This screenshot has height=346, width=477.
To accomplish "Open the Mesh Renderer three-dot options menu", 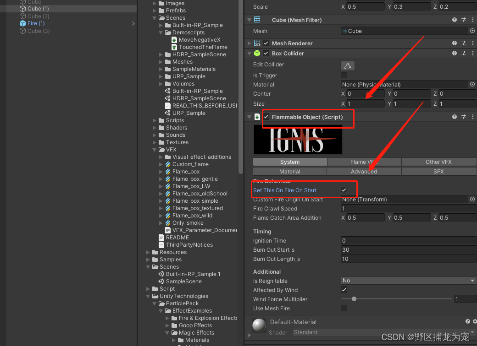I will point(473,43).
